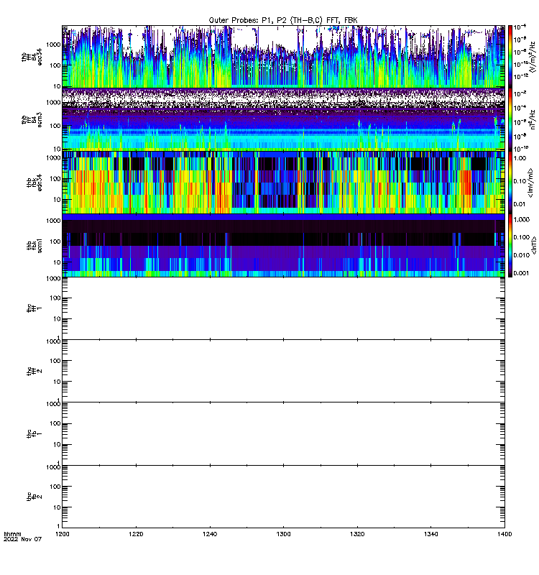
Task: Click the thb fff 64 edc34 spectrogram panel
Action: (x=283, y=57)
